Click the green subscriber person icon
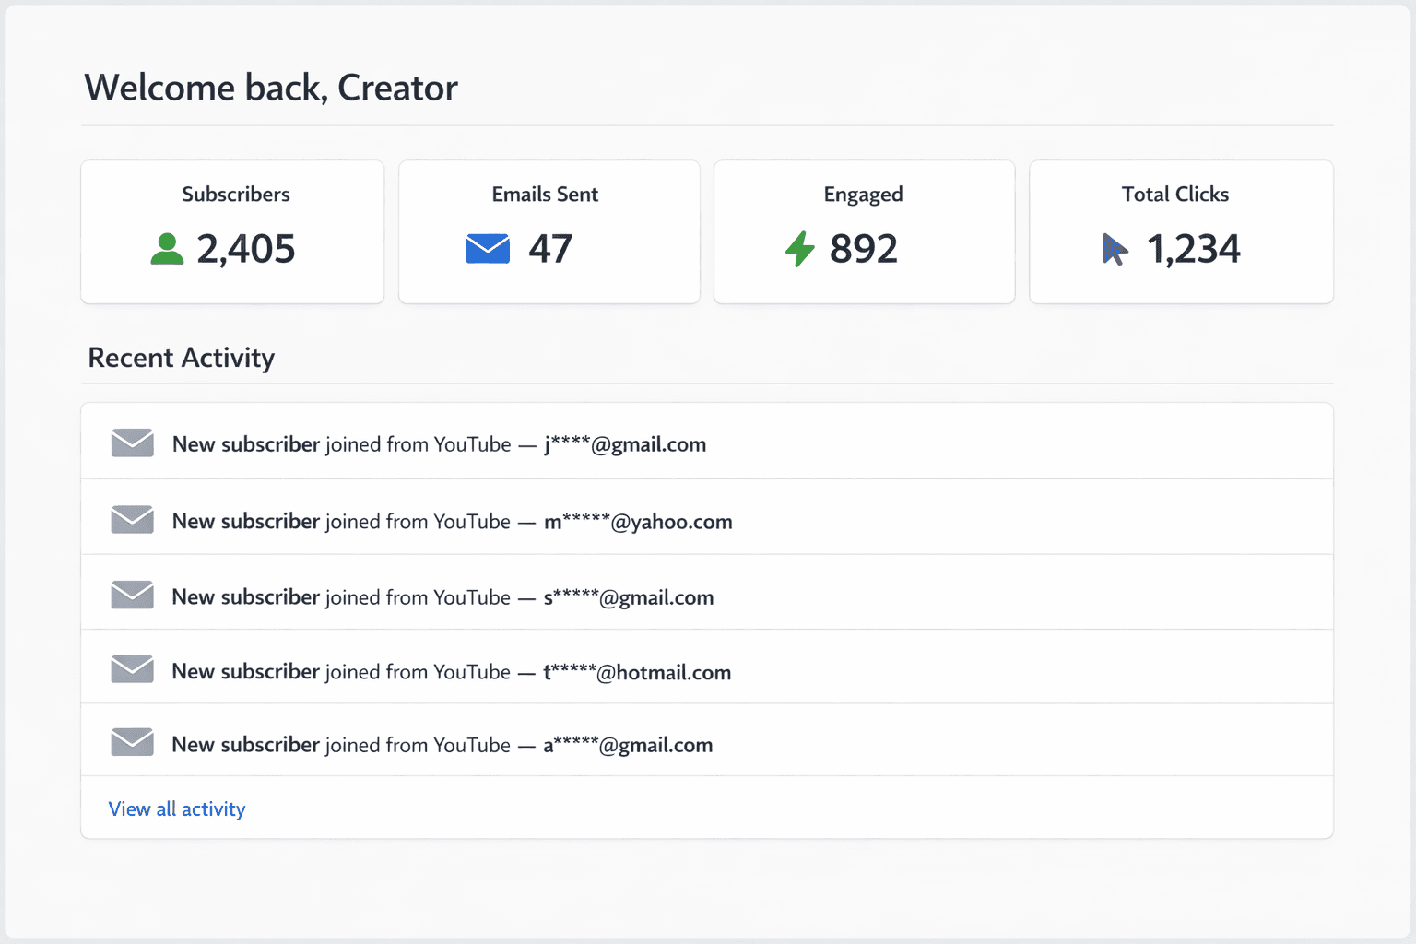The width and height of the screenshot is (1416, 944). coord(167,247)
